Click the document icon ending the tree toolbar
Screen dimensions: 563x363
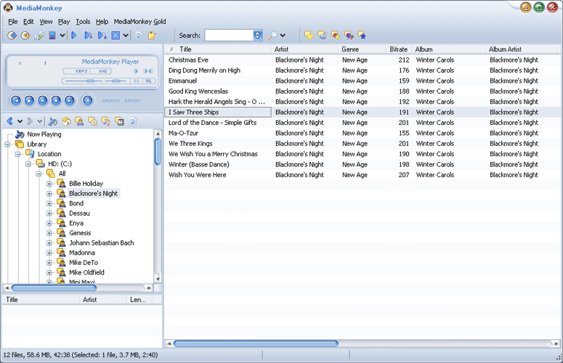133,121
